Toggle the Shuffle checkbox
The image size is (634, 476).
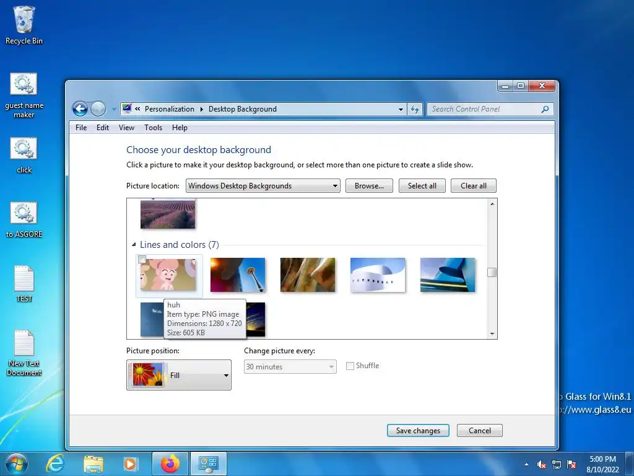pos(350,366)
